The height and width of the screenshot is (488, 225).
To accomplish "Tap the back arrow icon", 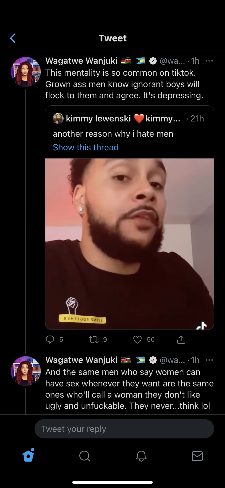I will (x=13, y=38).
